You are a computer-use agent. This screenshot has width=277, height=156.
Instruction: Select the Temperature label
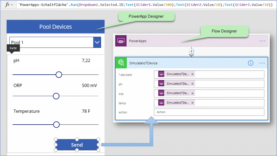[x=27, y=111]
